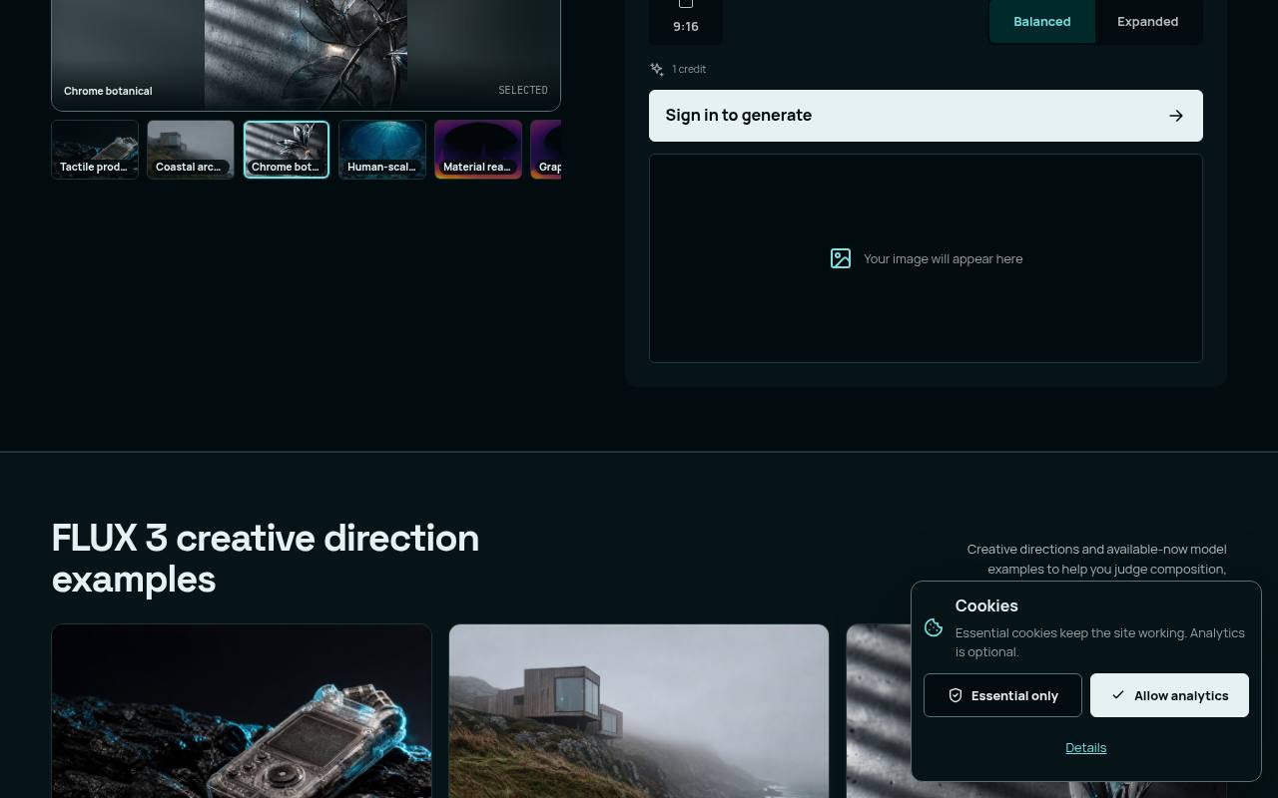Select the Tactile product thumbnail
The image size is (1278, 798).
(95, 150)
